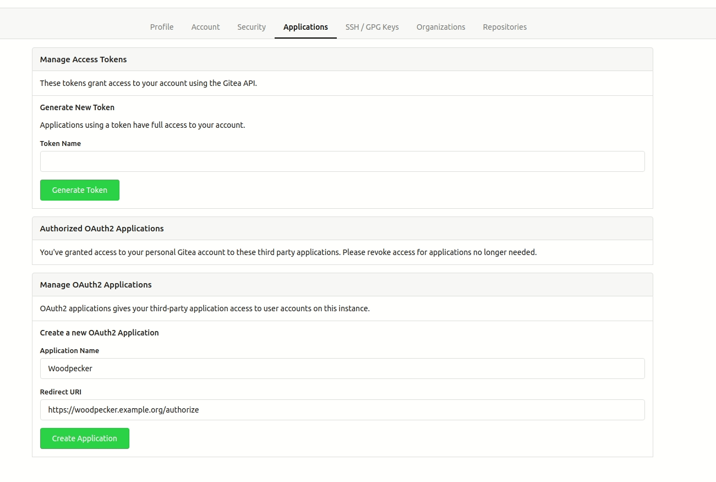Viewport: 716px width, 482px height.
Task: Open the Repositories tab
Action: pyautogui.click(x=504, y=26)
